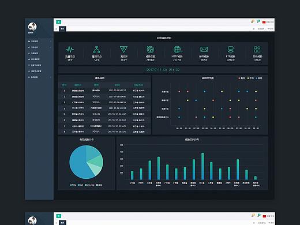Click the traffic nodes waveform icon

[x=70, y=50]
